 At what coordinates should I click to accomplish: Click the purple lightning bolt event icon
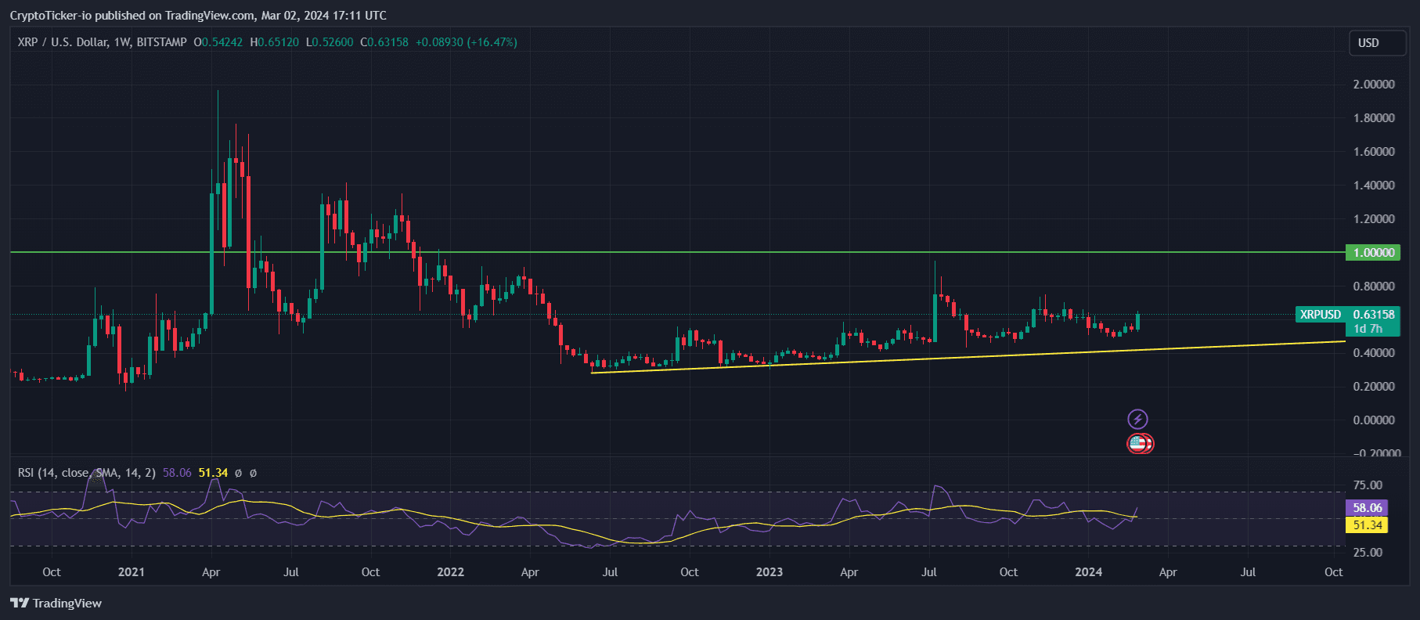(x=1137, y=419)
